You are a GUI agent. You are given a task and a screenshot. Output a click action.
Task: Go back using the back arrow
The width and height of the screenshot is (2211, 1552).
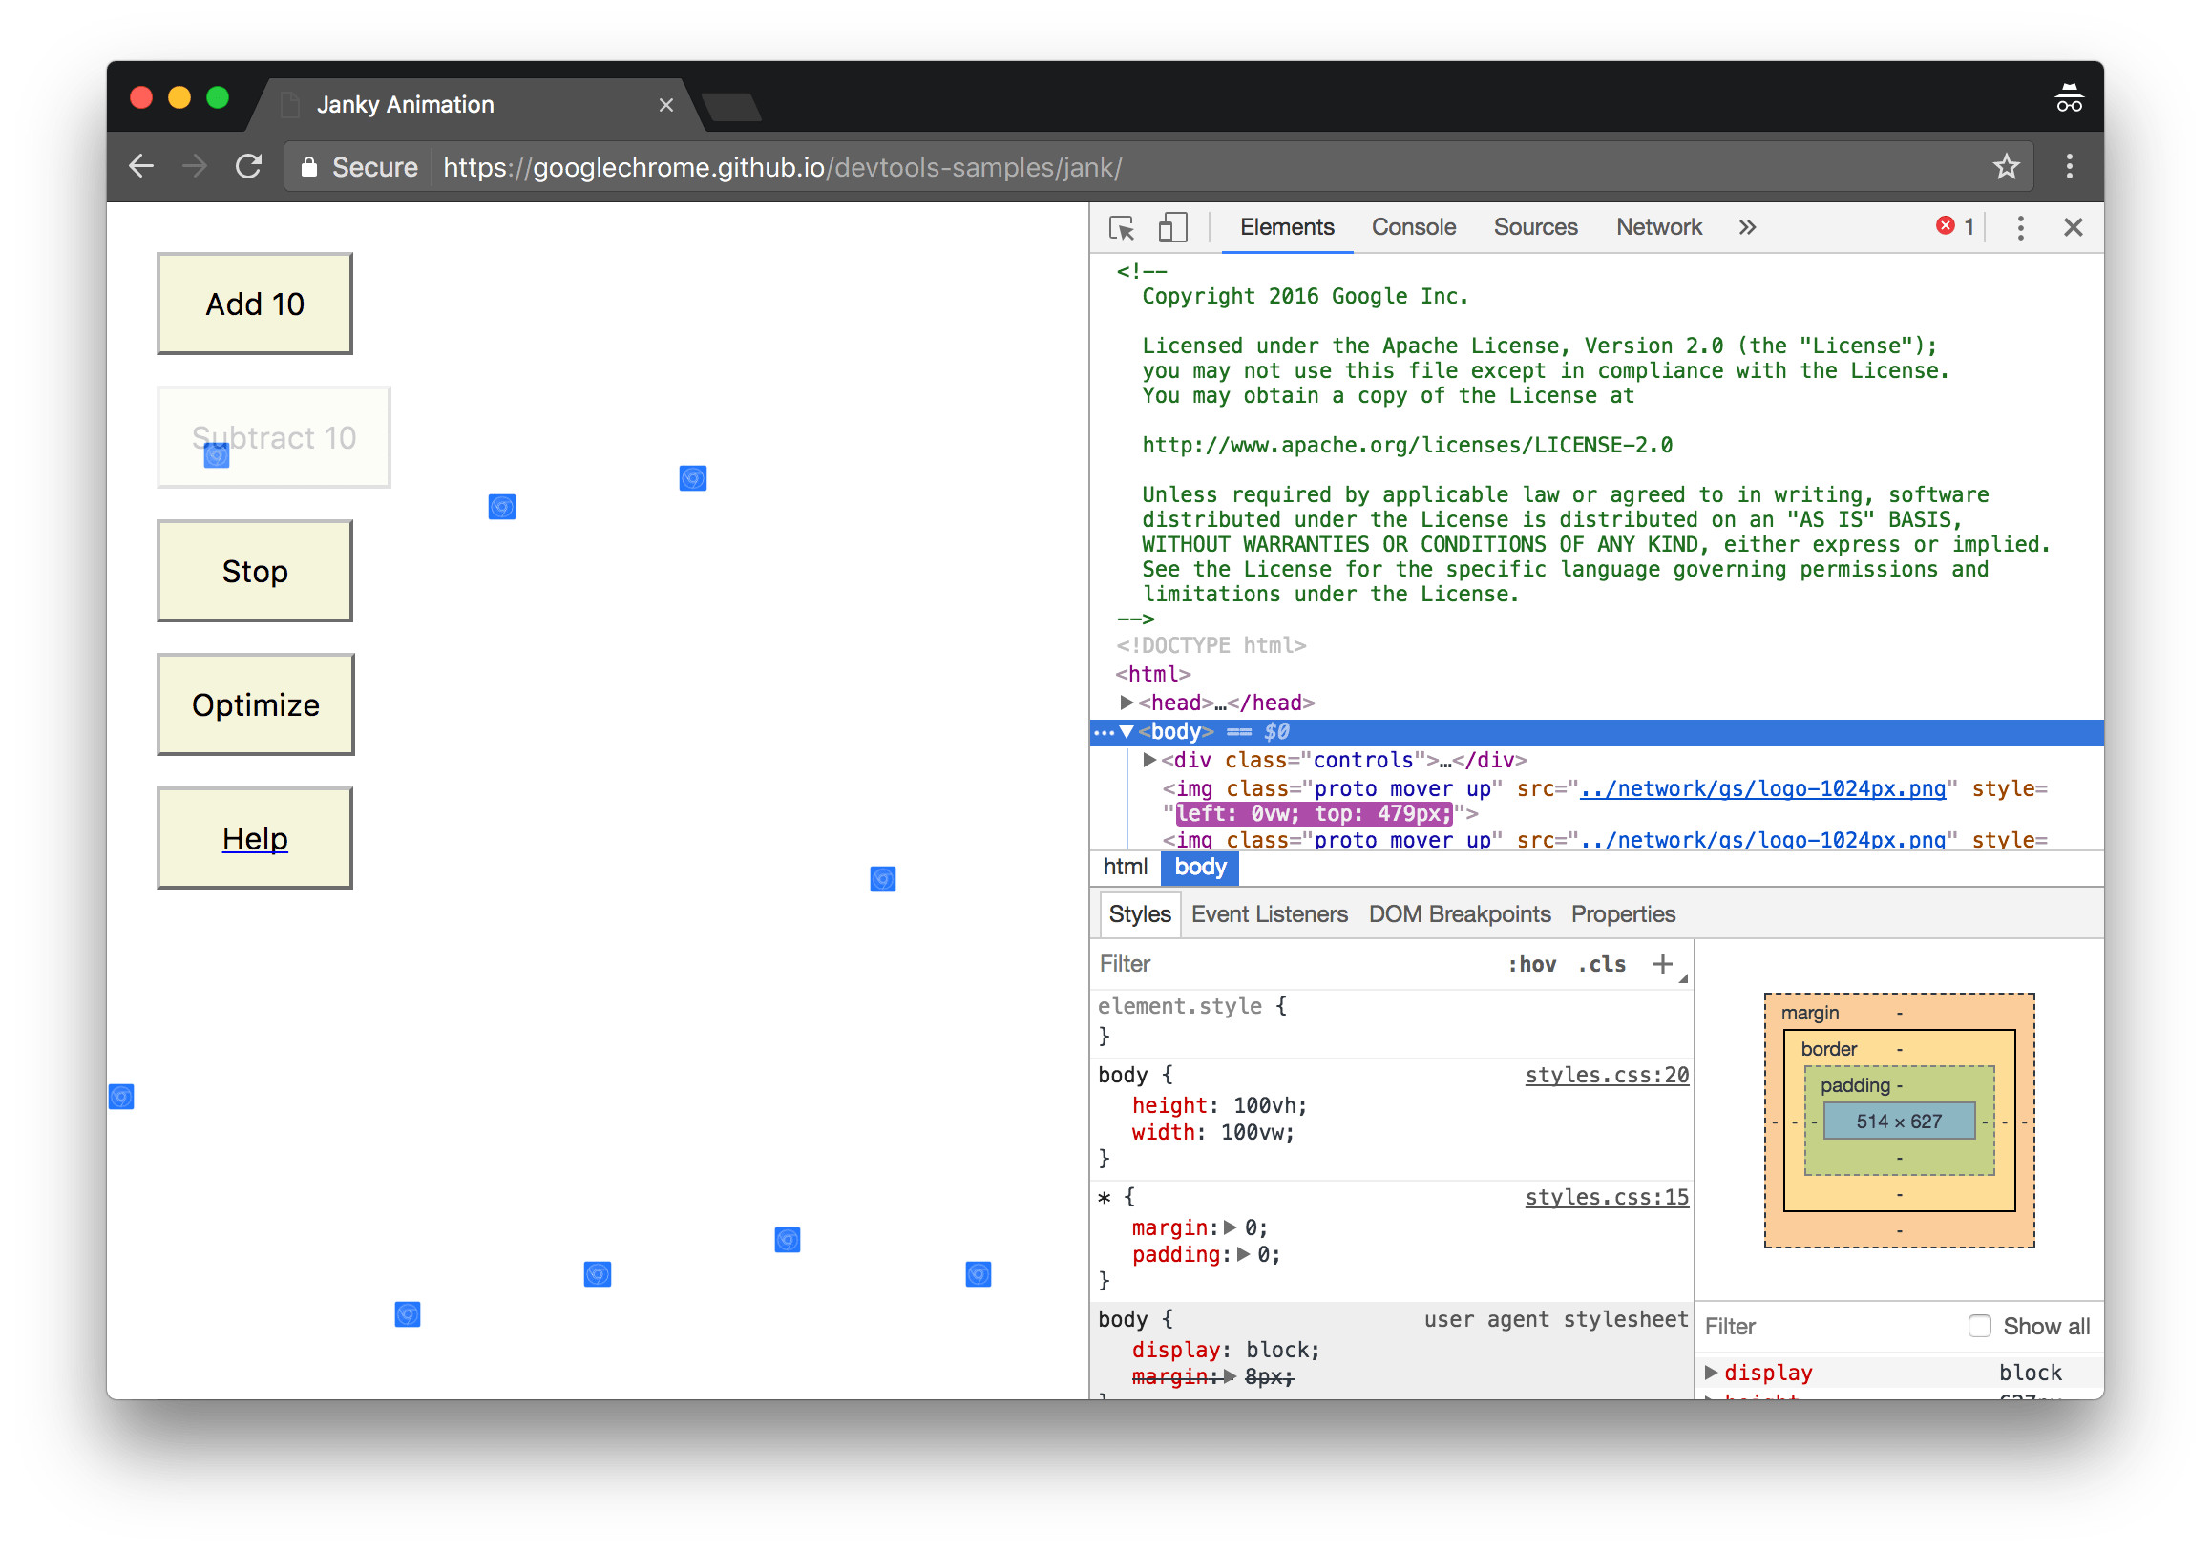tap(141, 168)
